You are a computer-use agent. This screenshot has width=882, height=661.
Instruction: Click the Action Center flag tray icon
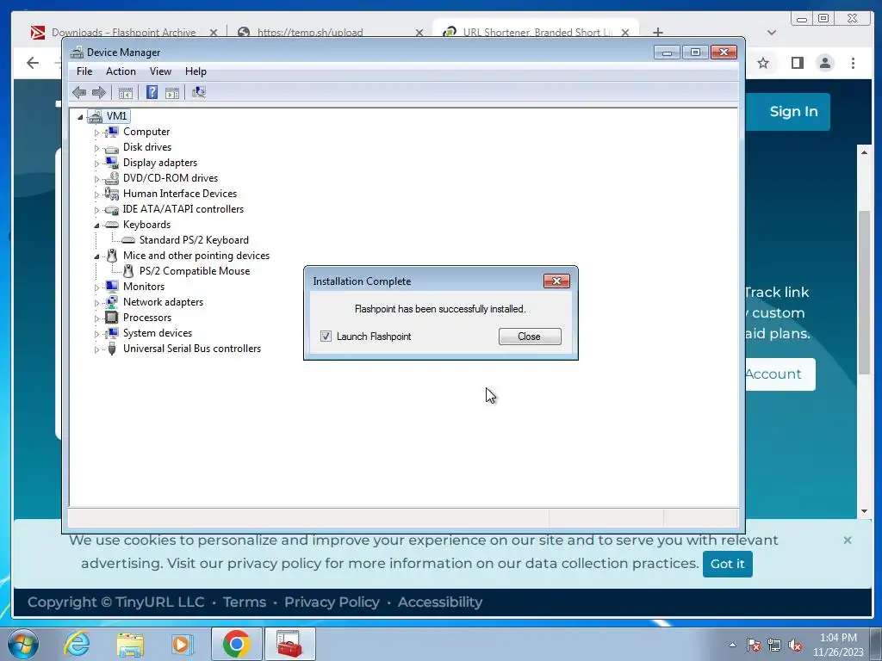(x=753, y=645)
